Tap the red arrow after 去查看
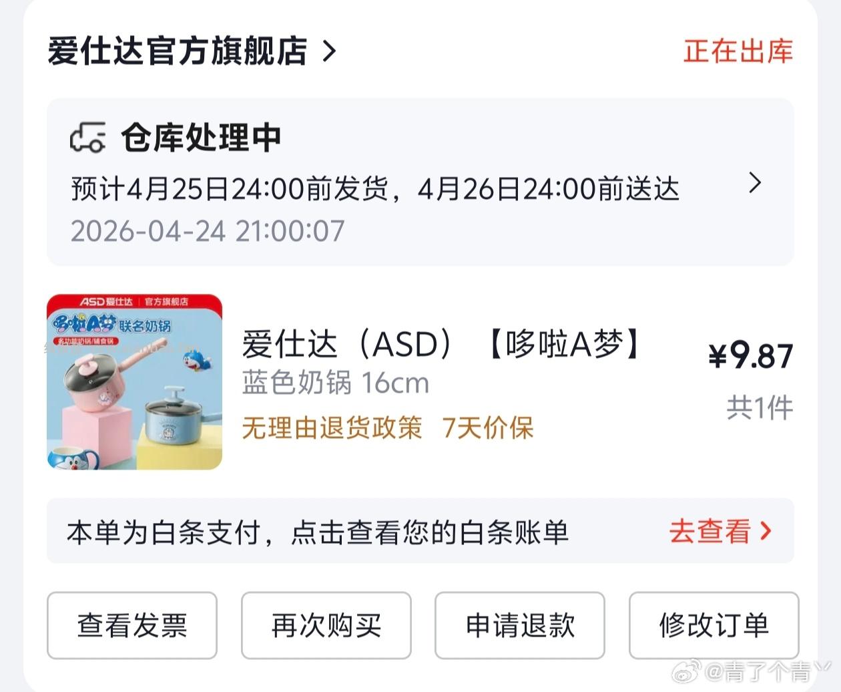 point(766,532)
